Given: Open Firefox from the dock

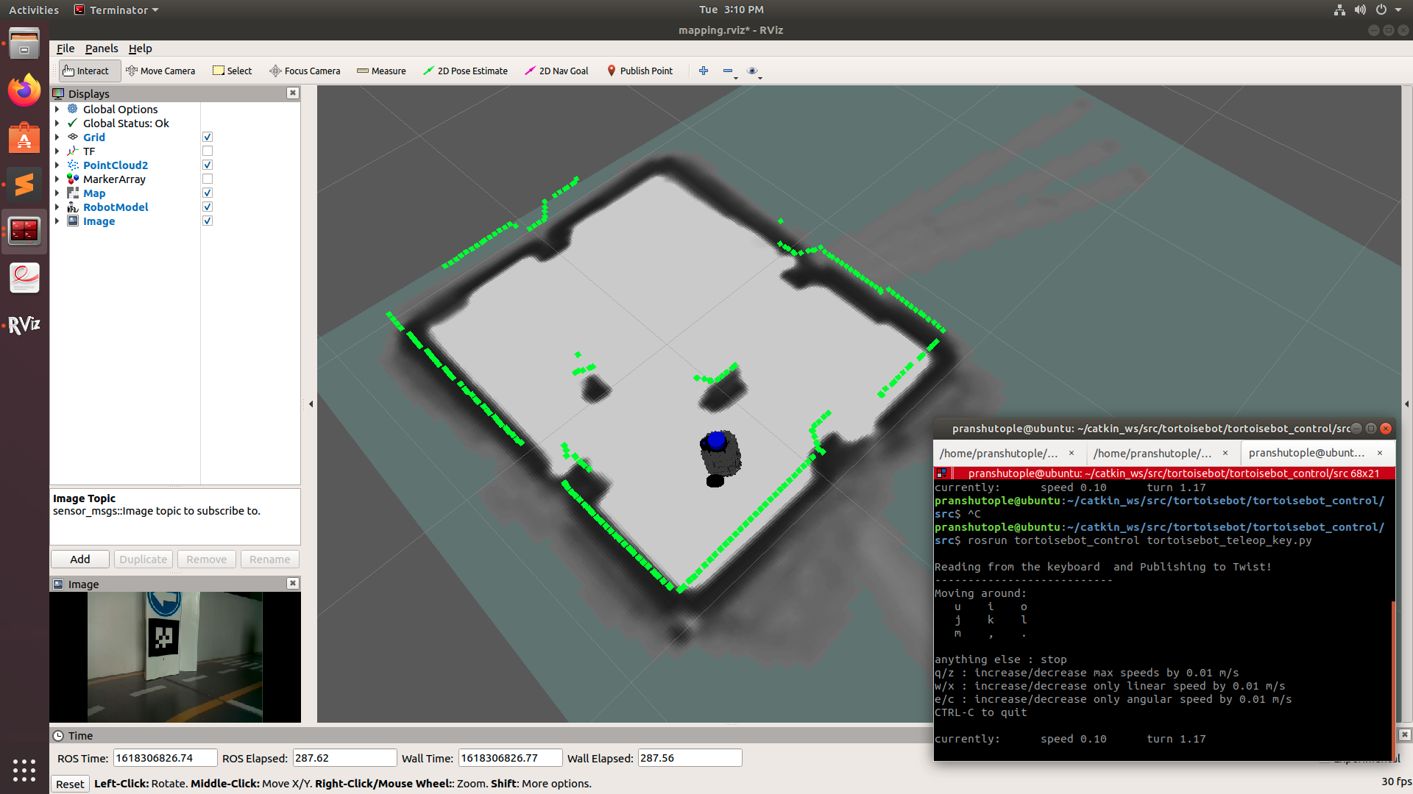Looking at the screenshot, I should pos(24,90).
